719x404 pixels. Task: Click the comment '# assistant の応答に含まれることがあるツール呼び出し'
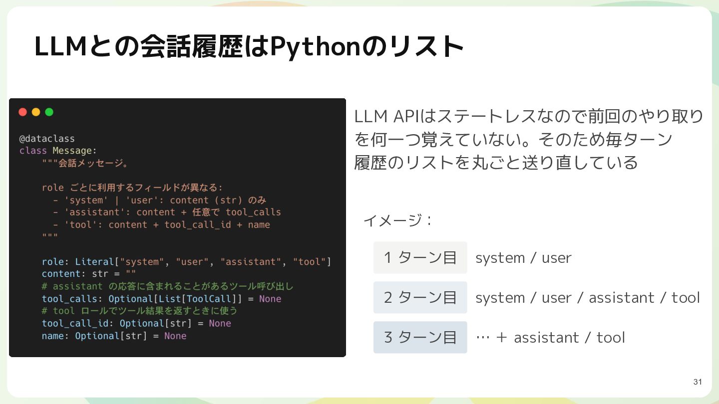coord(168,286)
